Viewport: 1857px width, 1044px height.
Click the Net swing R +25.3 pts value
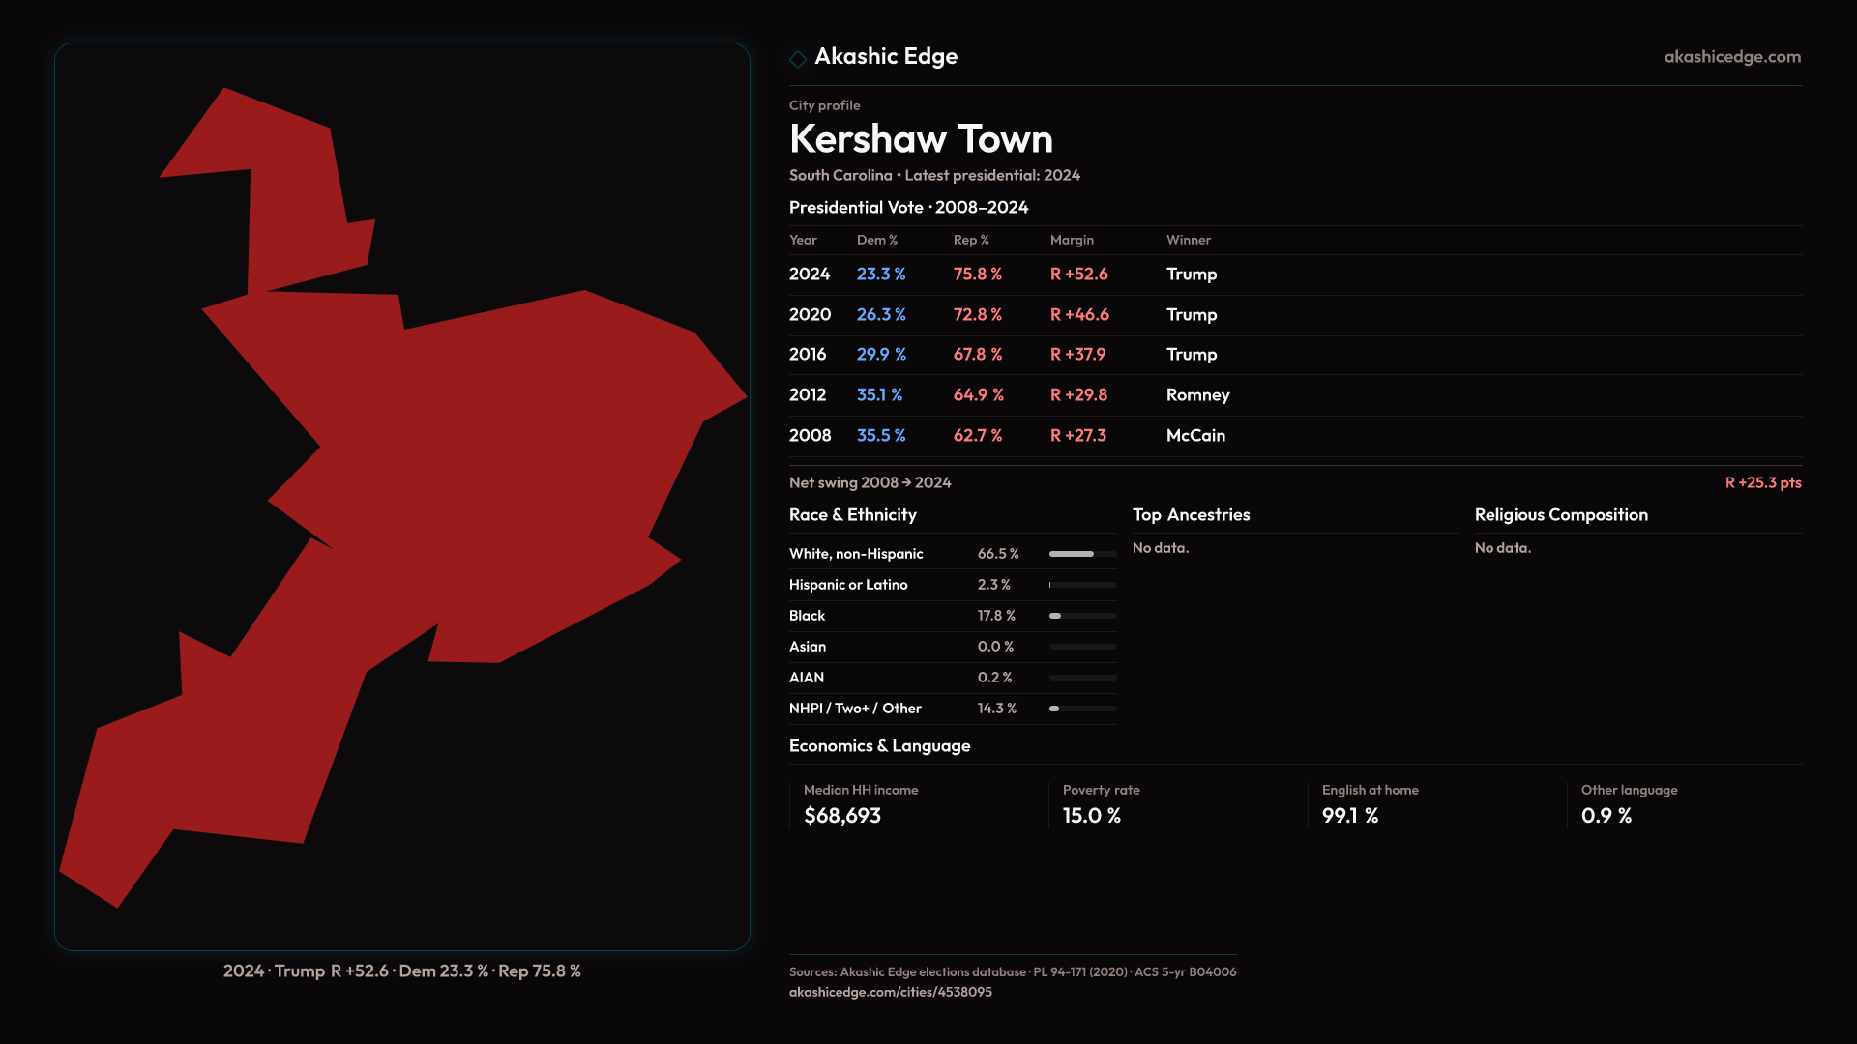point(1762,483)
